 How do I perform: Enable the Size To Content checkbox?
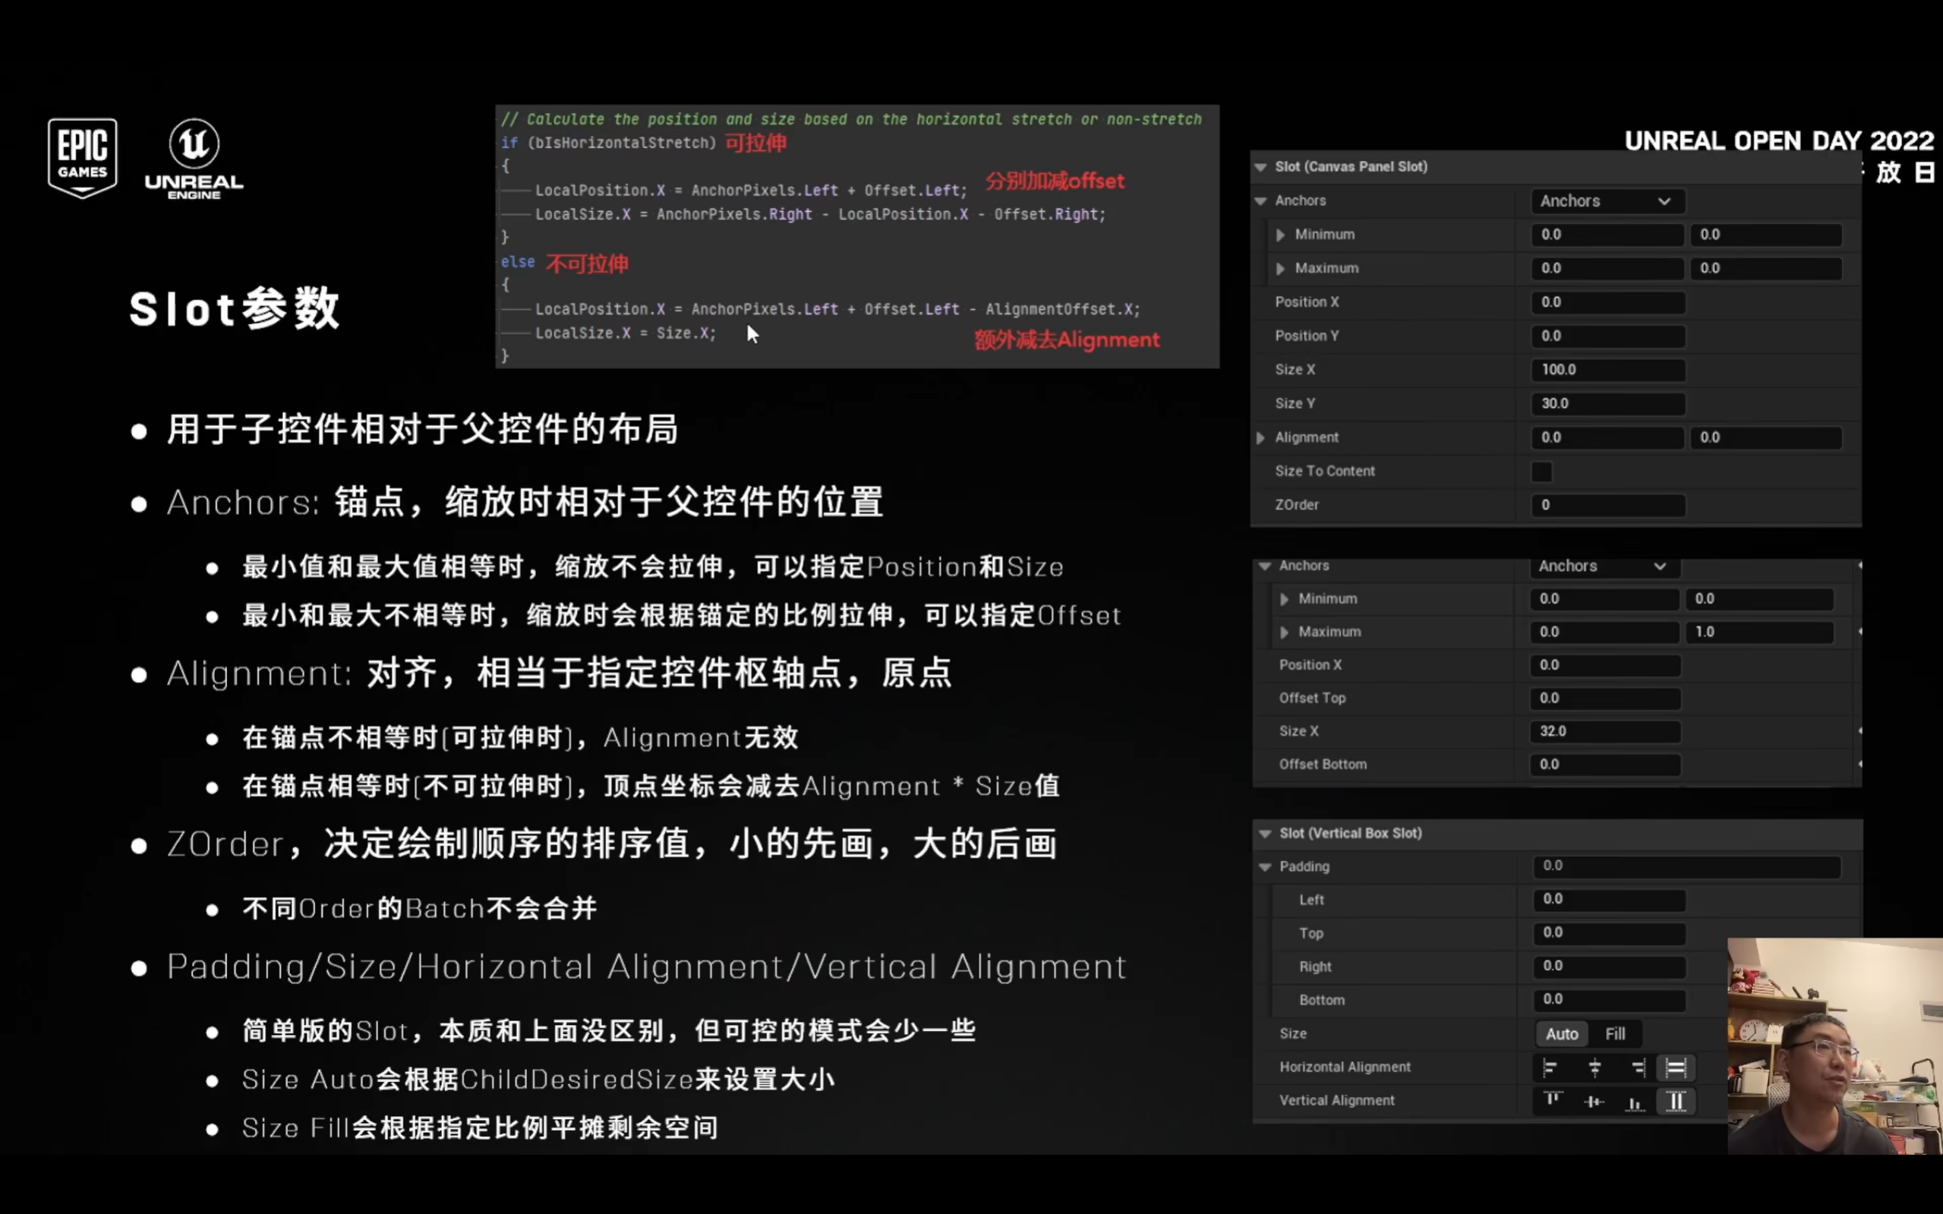pyautogui.click(x=1541, y=471)
